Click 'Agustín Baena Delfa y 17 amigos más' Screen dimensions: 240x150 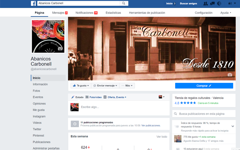tap(203, 141)
